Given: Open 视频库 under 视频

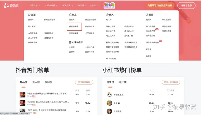Looking at the screenshot, I should (x=149, y=20).
